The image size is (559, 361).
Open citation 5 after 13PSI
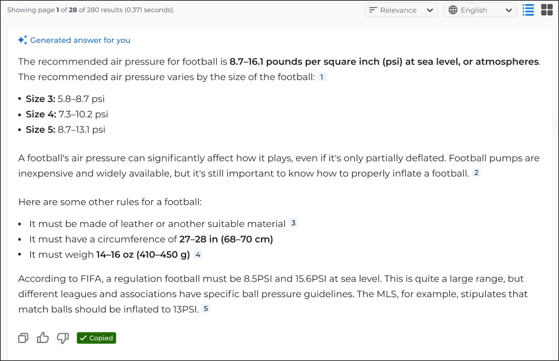click(205, 309)
